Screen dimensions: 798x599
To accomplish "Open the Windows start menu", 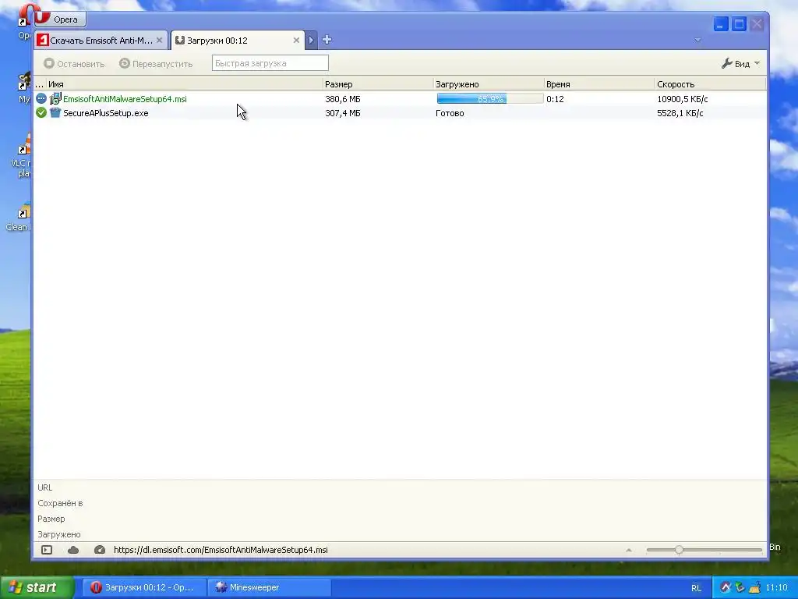I will click(37, 587).
